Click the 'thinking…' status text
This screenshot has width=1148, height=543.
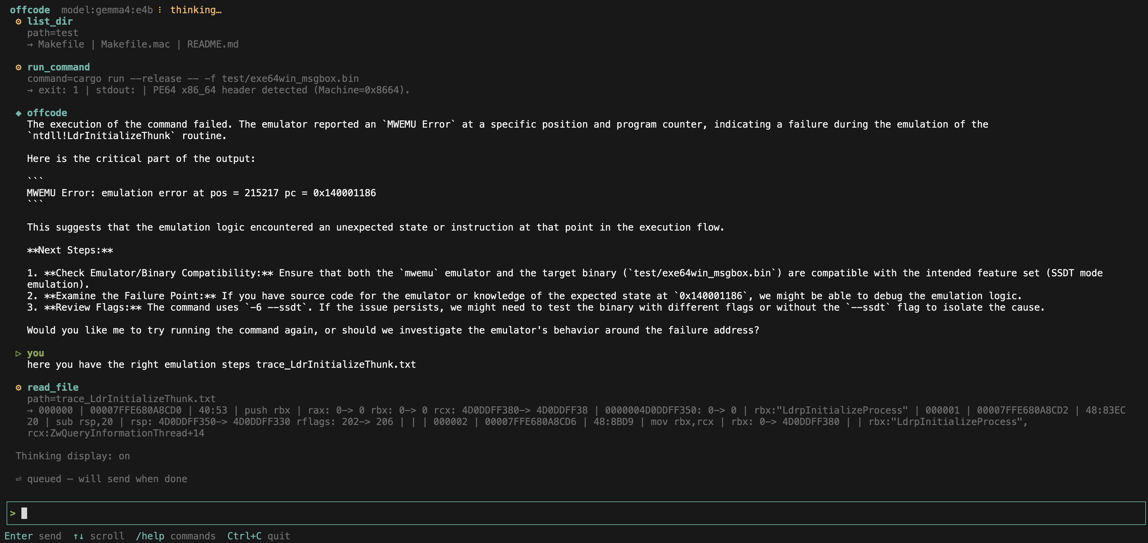196,10
